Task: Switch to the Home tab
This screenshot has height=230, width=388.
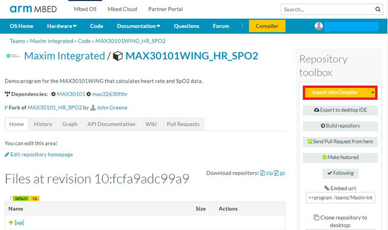Action: [17, 124]
